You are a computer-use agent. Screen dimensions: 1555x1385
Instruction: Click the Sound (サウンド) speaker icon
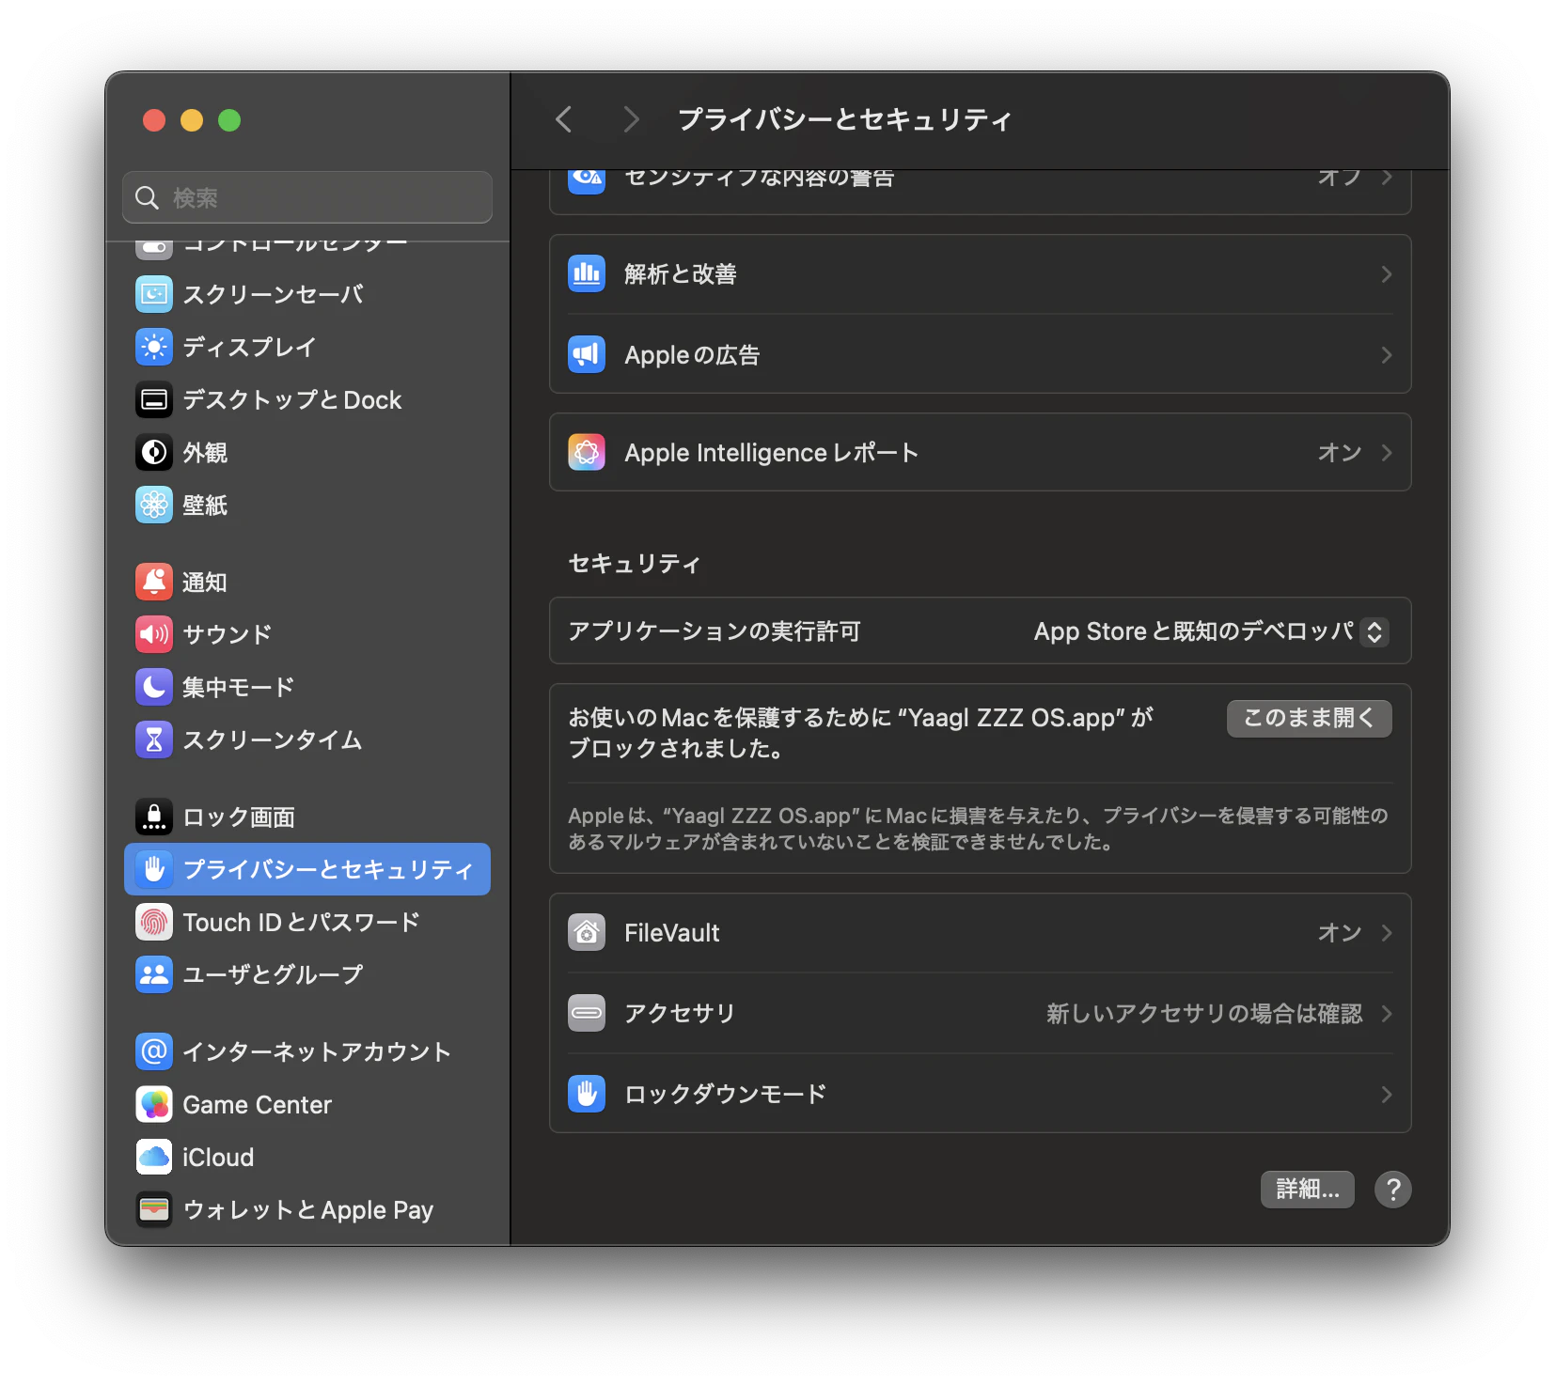[x=154, y=634]
